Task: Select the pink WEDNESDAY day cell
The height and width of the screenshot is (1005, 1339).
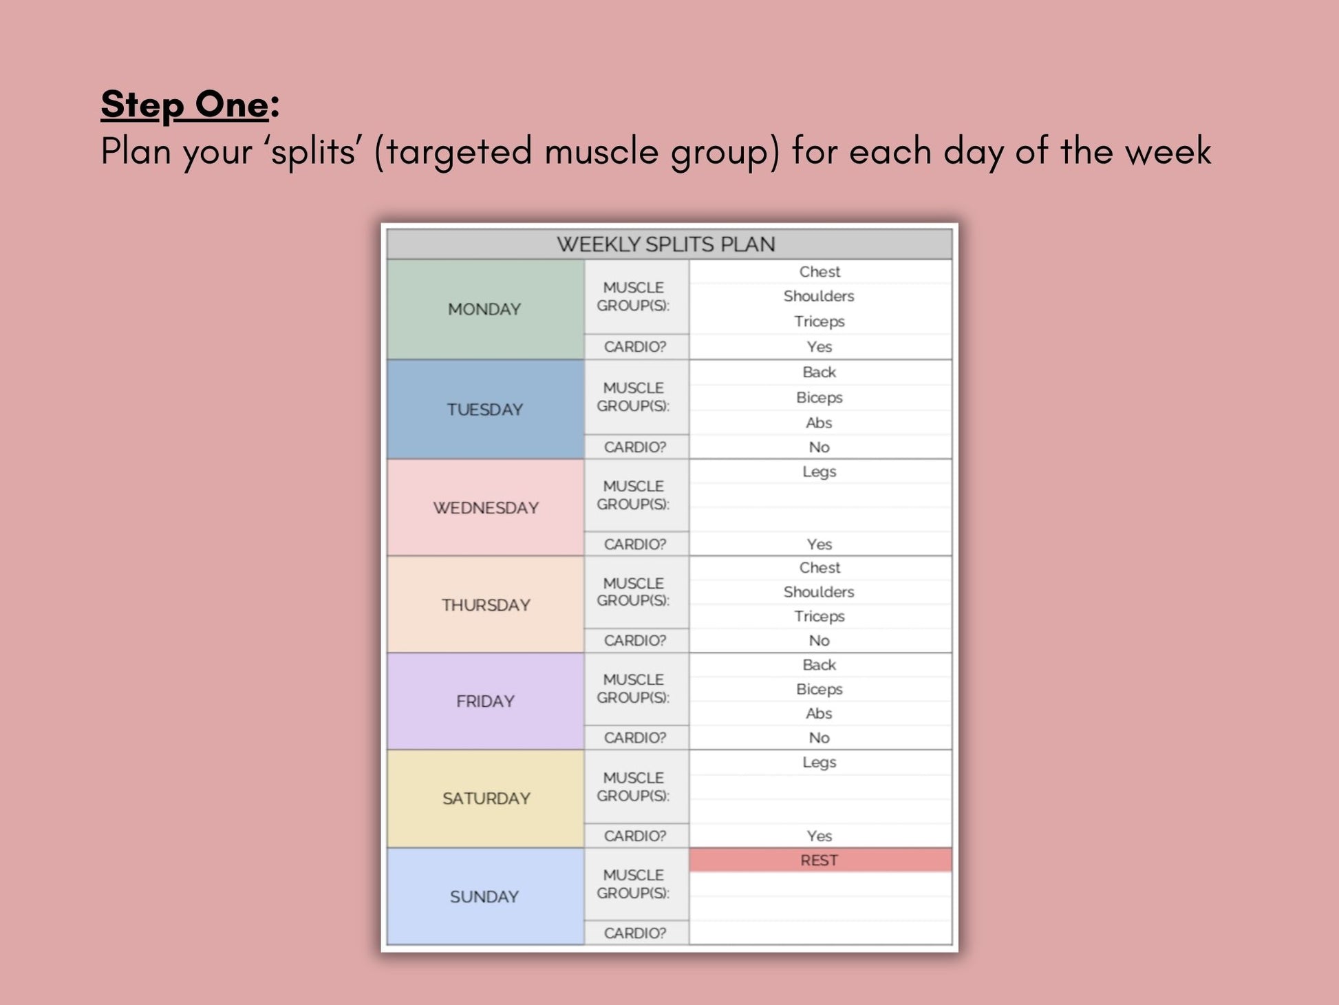Action: 485,508
